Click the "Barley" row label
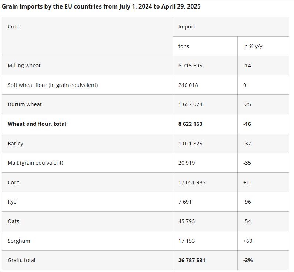Screen dimensions: 294x272 (15, 144)
